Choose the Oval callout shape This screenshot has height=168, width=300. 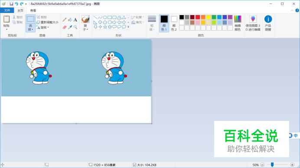(x=119, y=27)
